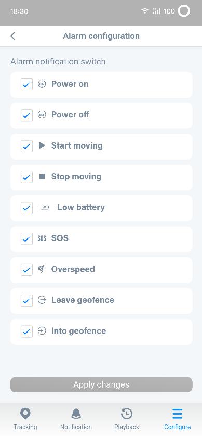Tap the Apply changes button
Viewport: 202px width, 438px height.
click(x=101, y=384)
